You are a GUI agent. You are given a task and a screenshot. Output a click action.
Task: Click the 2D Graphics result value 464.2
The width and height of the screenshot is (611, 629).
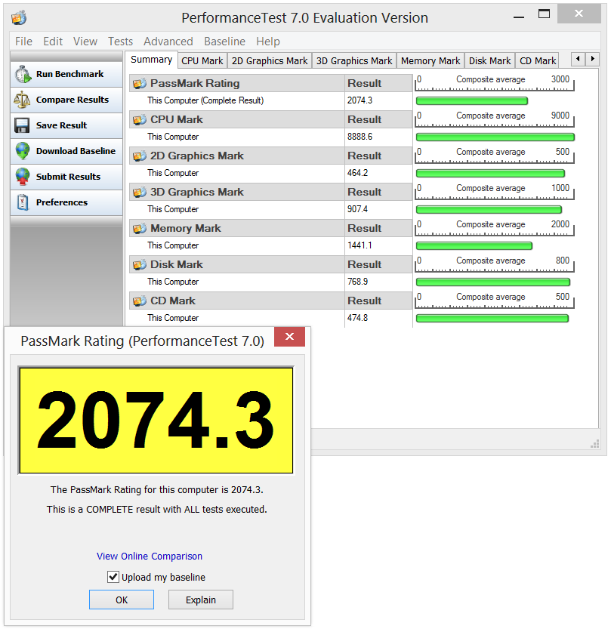pyautogui.click(x=357, y=173)
